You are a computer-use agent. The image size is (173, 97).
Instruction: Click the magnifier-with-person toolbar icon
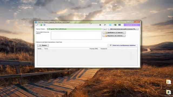pos(105,25)
